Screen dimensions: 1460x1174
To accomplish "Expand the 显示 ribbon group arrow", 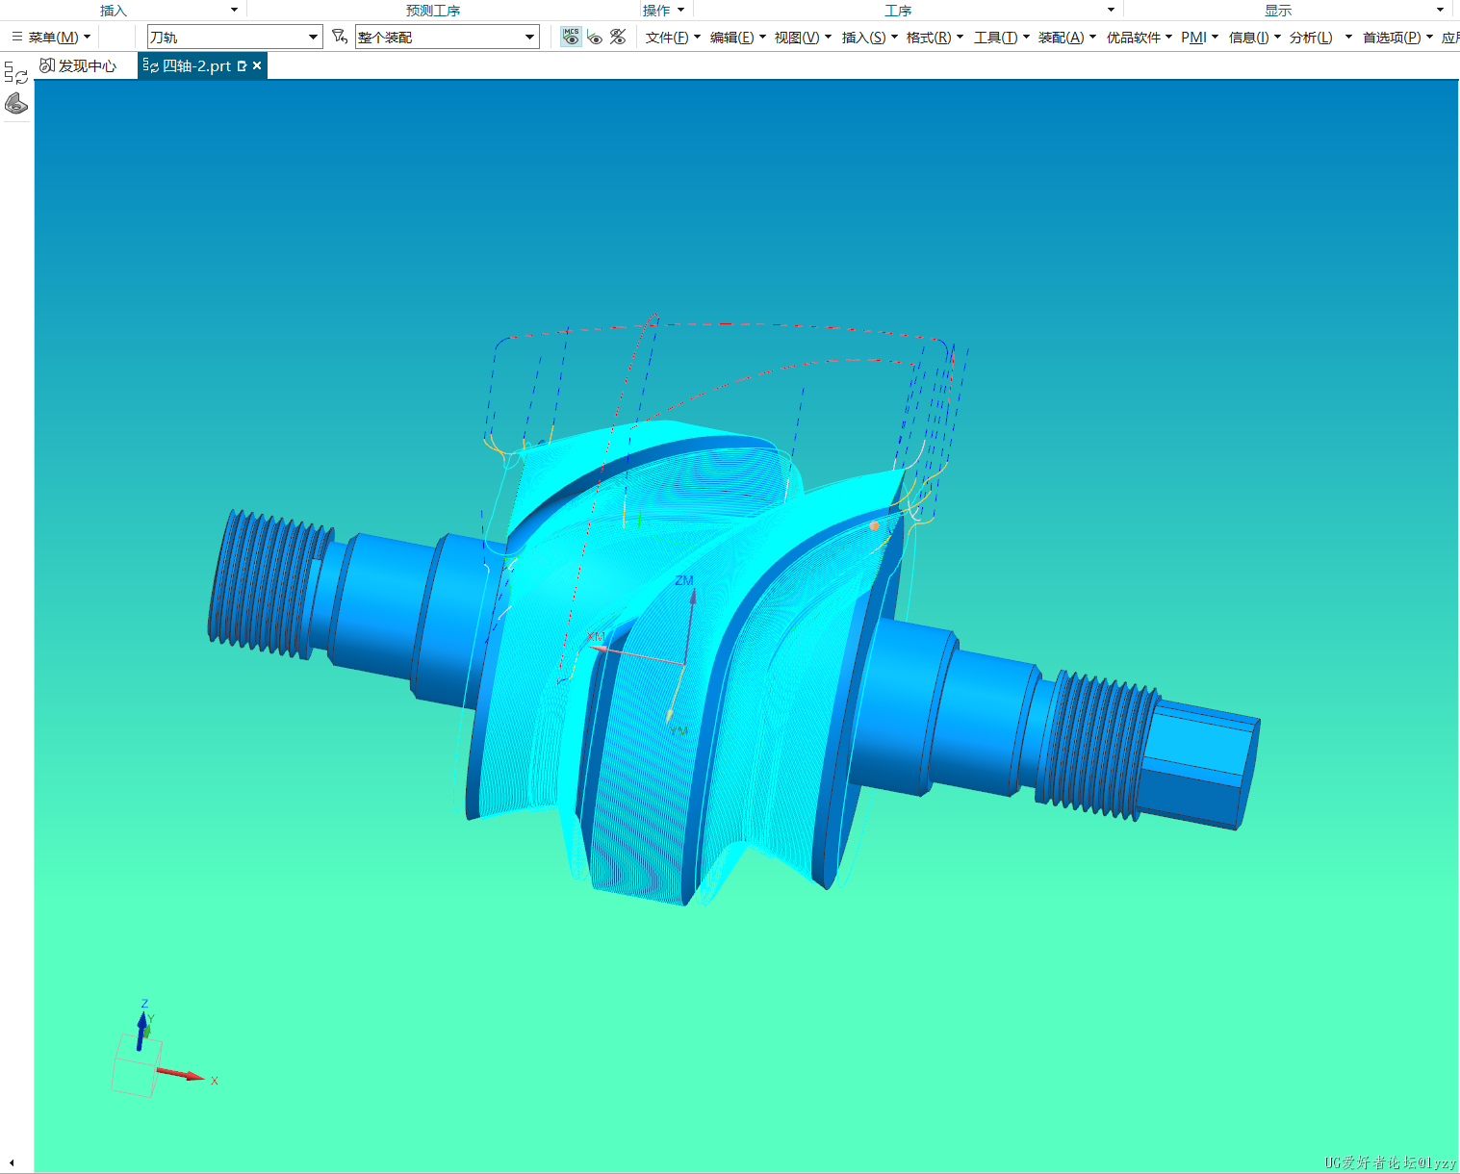I will coord(1440,10).
